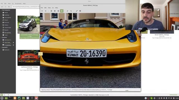
Task: Click the Files folder icon in the taskbar
Action: pos(23,98)
